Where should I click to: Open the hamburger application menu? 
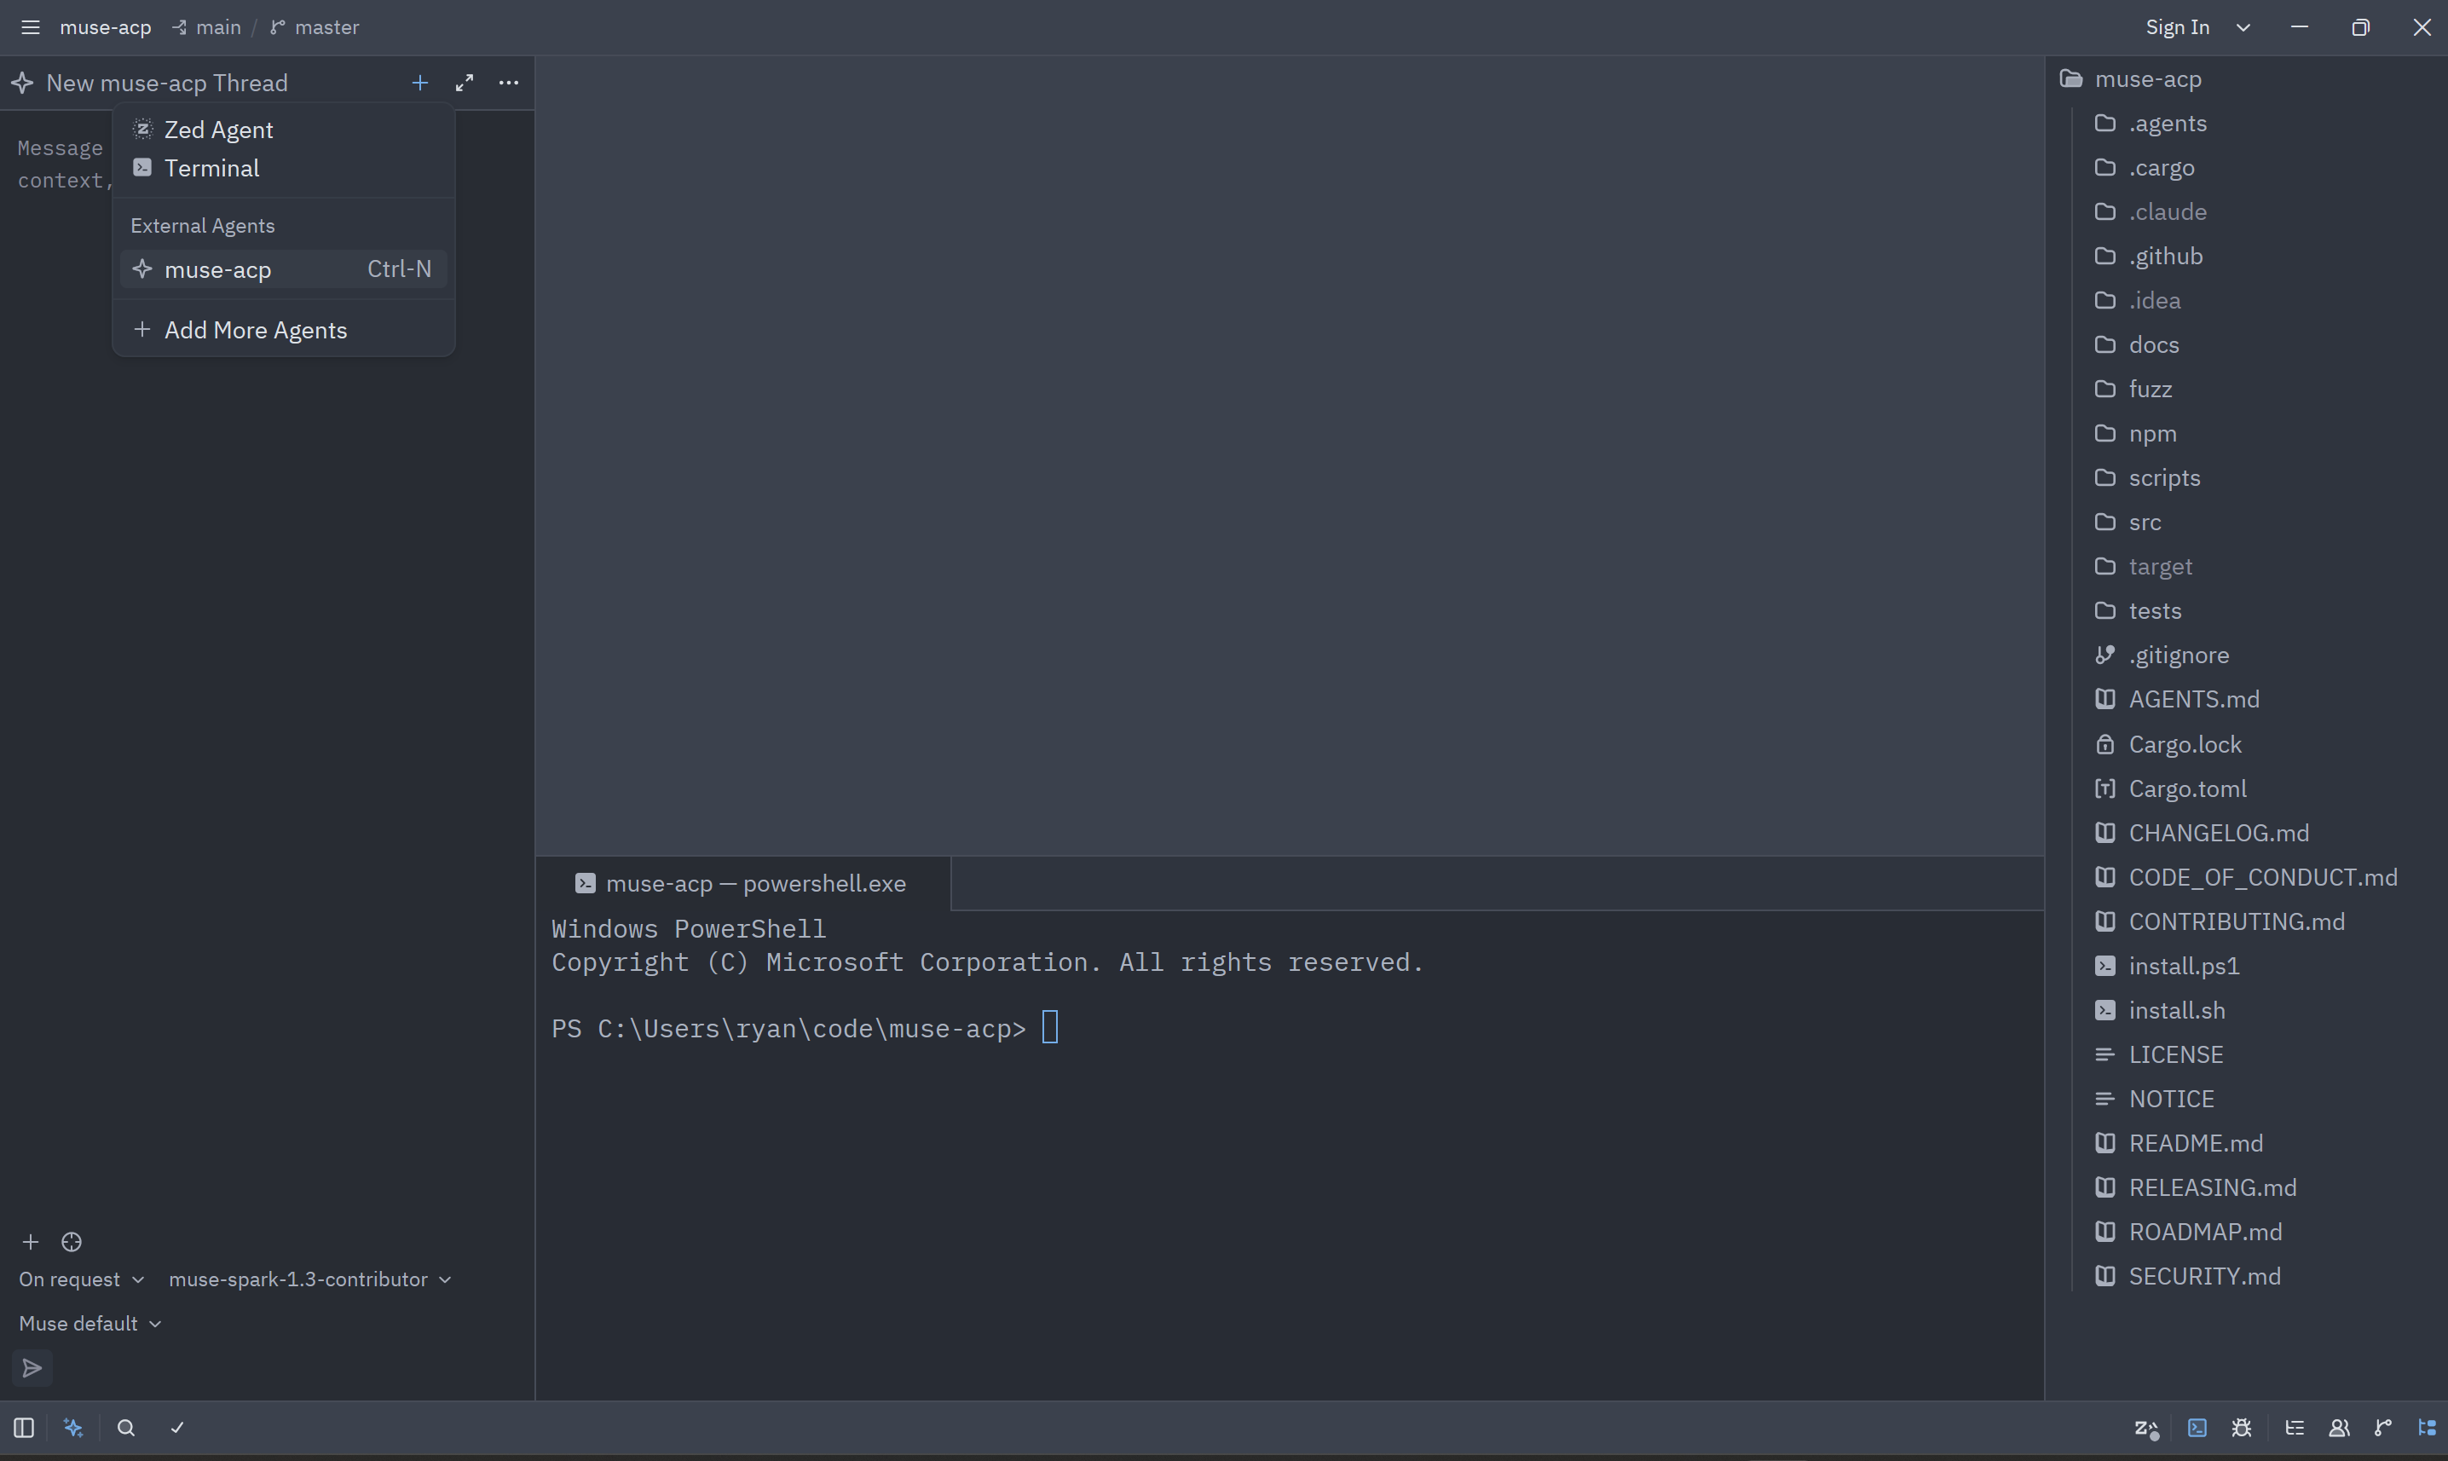point(31,27)
